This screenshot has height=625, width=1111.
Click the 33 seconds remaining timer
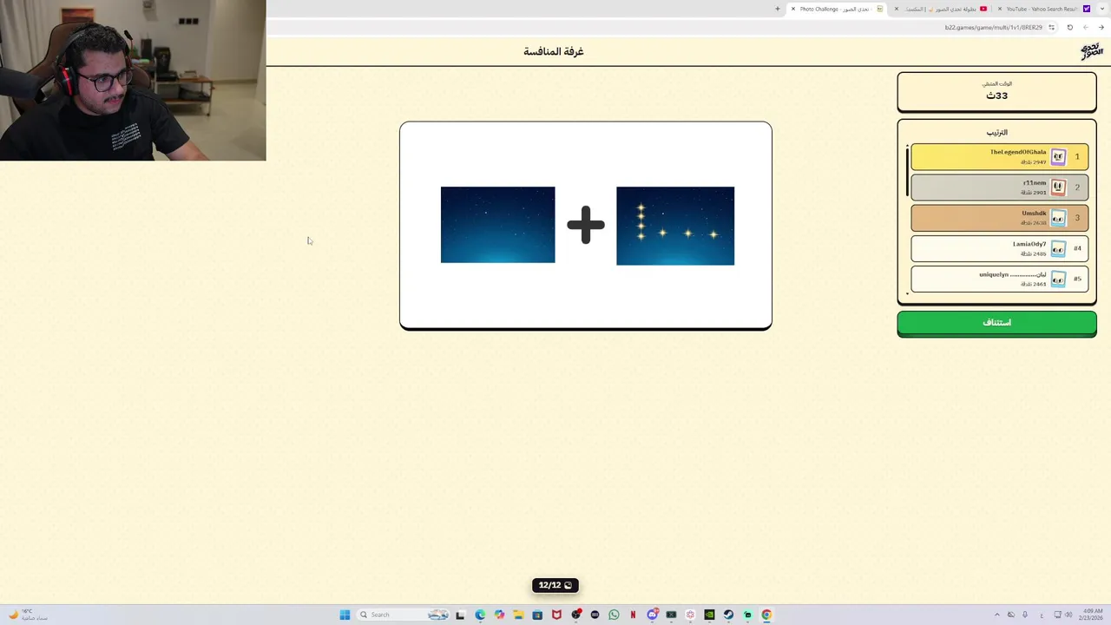[x=996, y=95]
